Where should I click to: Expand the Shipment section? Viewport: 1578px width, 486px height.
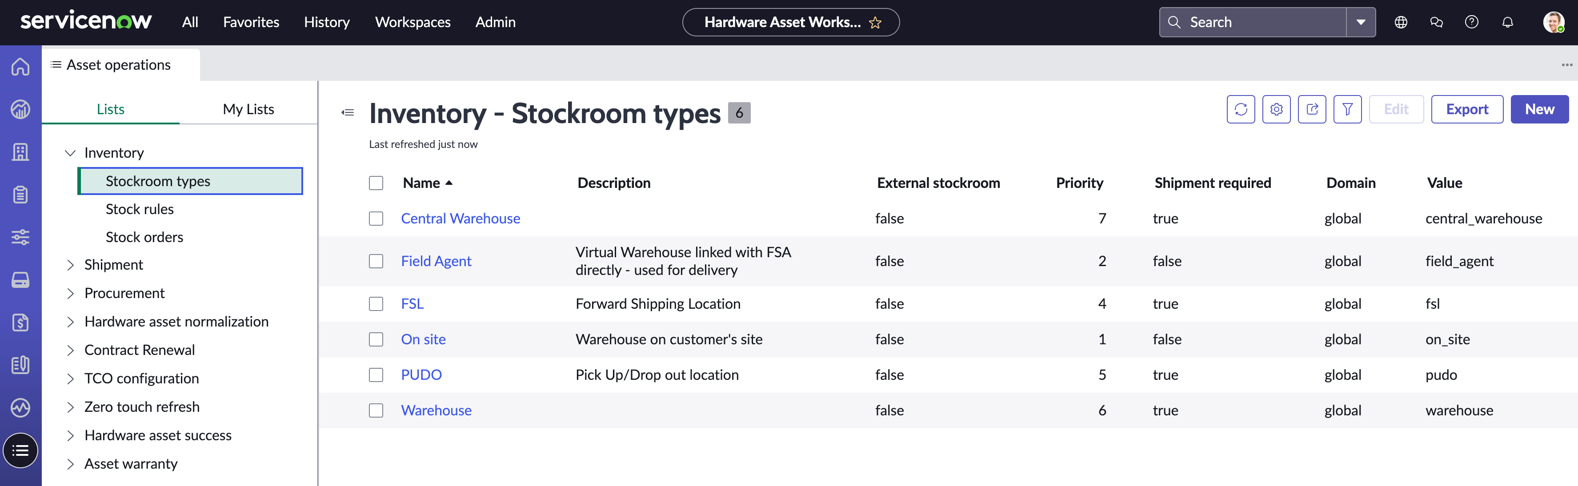70,265
